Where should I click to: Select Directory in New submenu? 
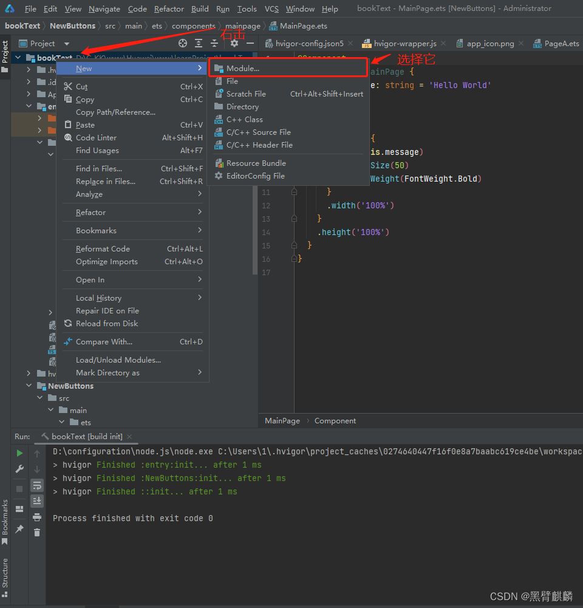[288, 107]
